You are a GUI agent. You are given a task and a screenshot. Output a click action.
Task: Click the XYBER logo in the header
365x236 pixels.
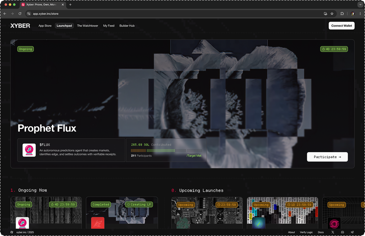(x=20, y=26)
